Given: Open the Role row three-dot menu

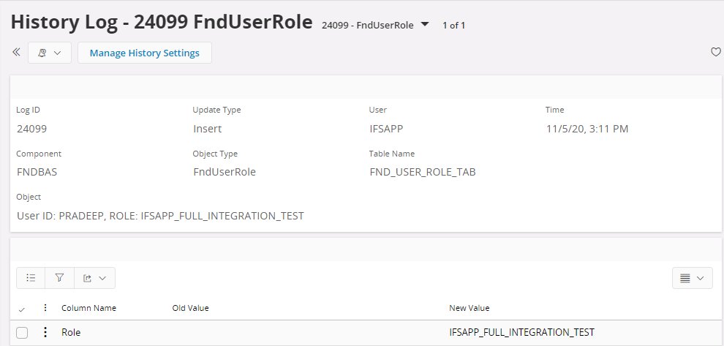Looking at the screenshot, I should click(x=45, y=332).
